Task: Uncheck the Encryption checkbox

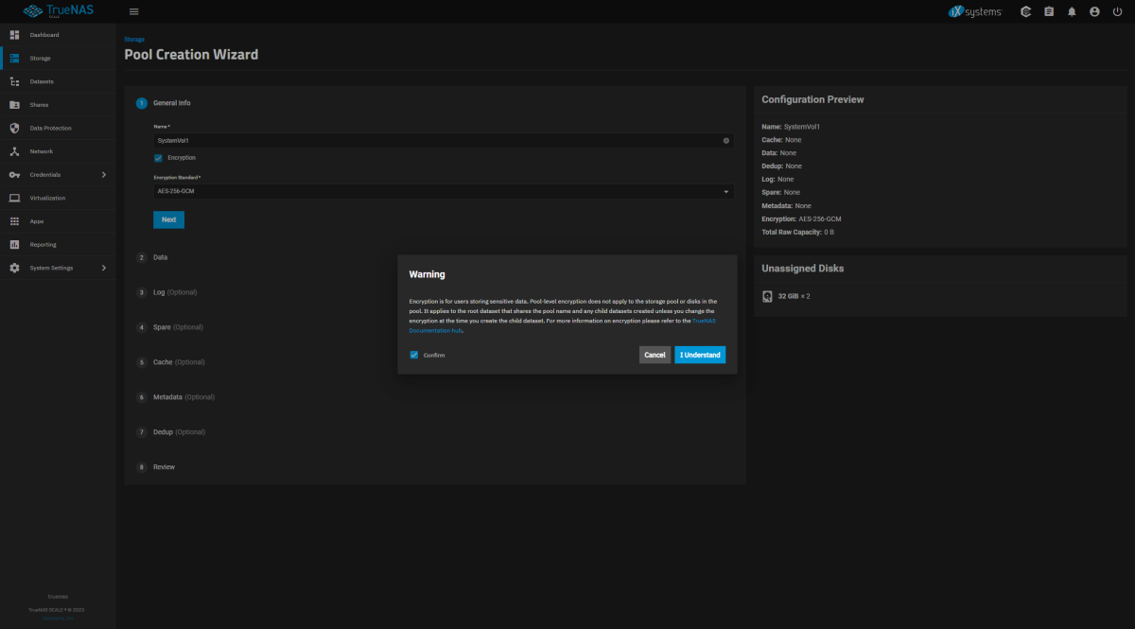Action: [158, 158]
